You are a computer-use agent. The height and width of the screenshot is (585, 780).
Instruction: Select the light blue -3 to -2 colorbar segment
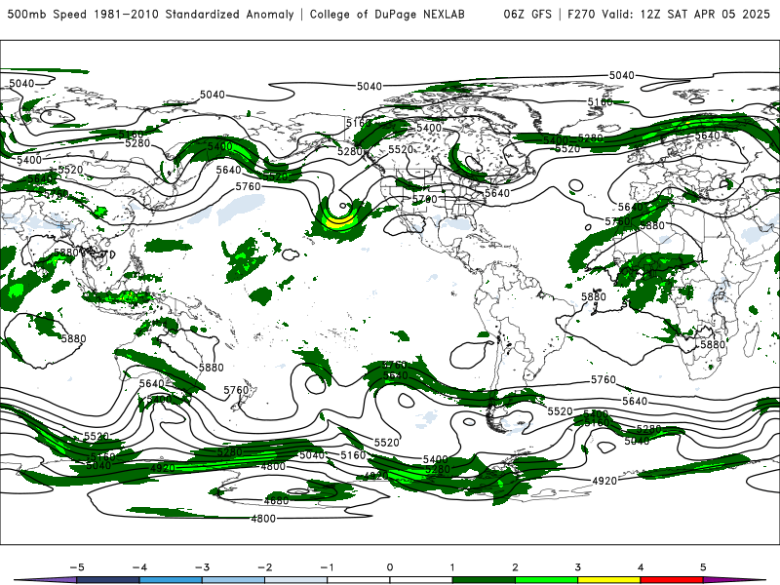click(x=233, y=580)
